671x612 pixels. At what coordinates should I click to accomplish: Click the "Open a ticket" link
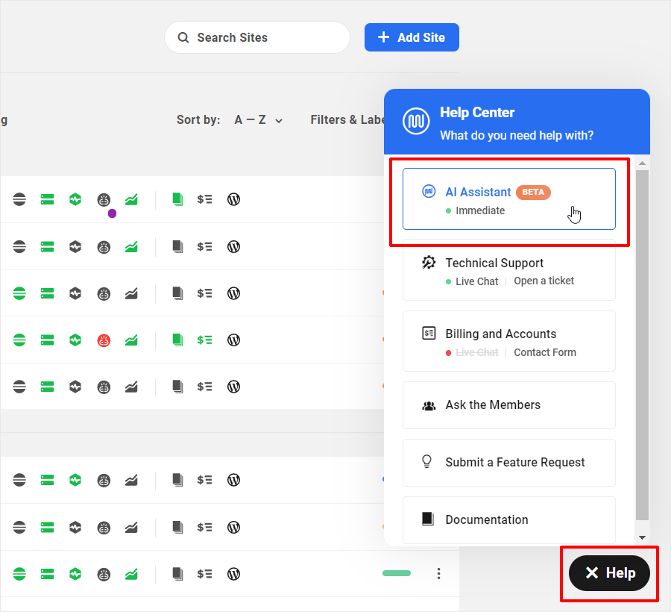(544, 281)
